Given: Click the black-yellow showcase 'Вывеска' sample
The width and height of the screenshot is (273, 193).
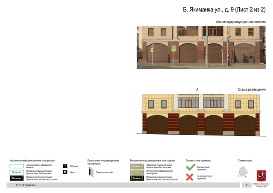Looking at the screenshot, I should pos(137,178).
